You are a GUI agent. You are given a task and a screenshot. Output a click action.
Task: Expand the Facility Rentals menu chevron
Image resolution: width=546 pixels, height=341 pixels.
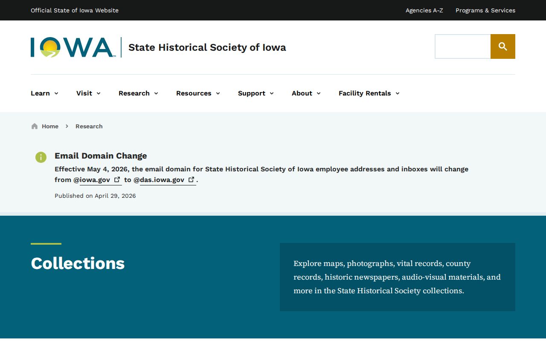click(x=398, y=93)
